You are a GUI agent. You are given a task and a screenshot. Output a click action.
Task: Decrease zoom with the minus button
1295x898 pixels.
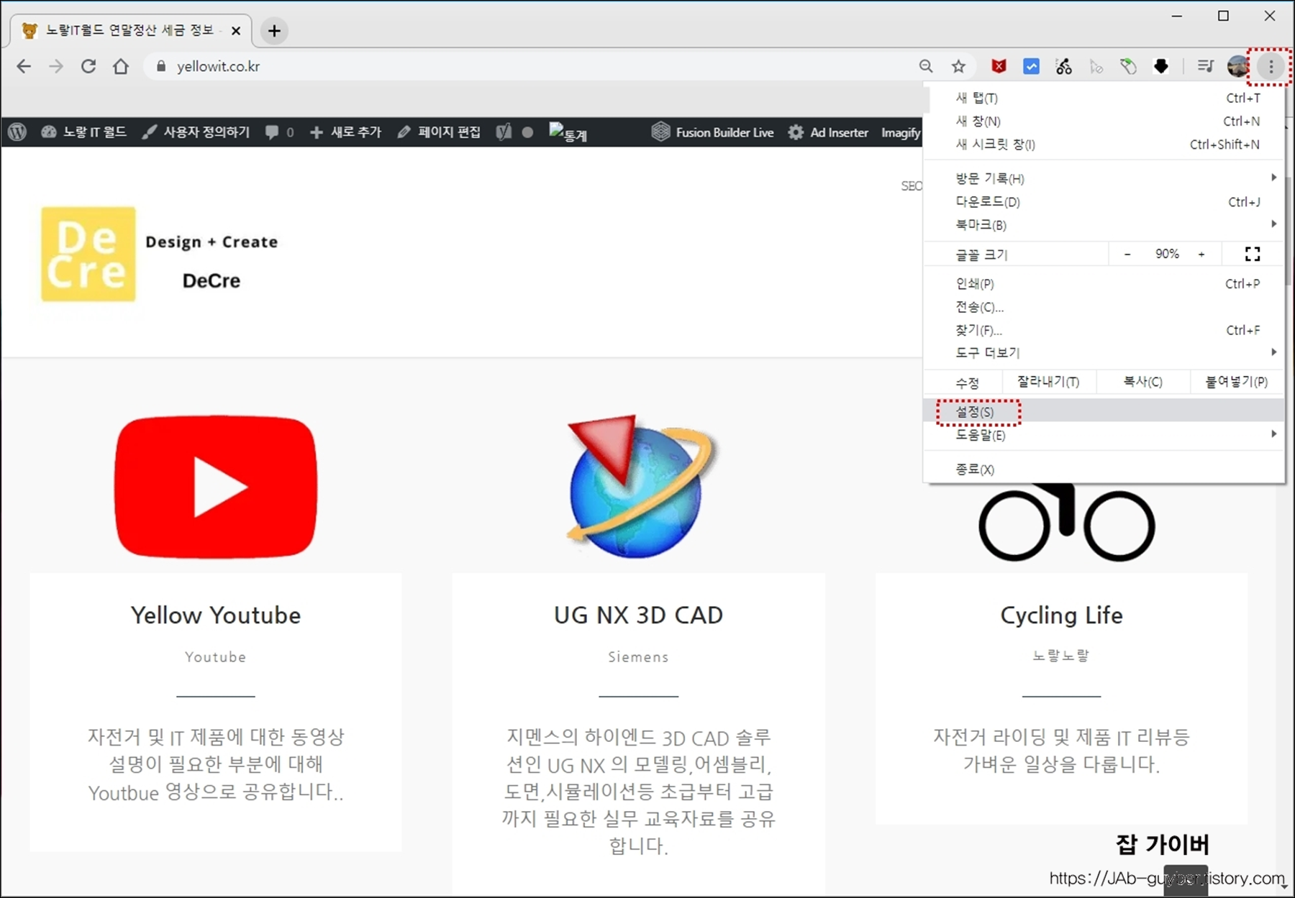pyautogui.click(x=1127, y=255)
